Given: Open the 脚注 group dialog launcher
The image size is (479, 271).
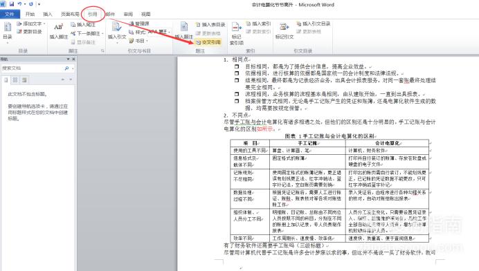Looking at the screenshot, I should (x=102, y=51).
